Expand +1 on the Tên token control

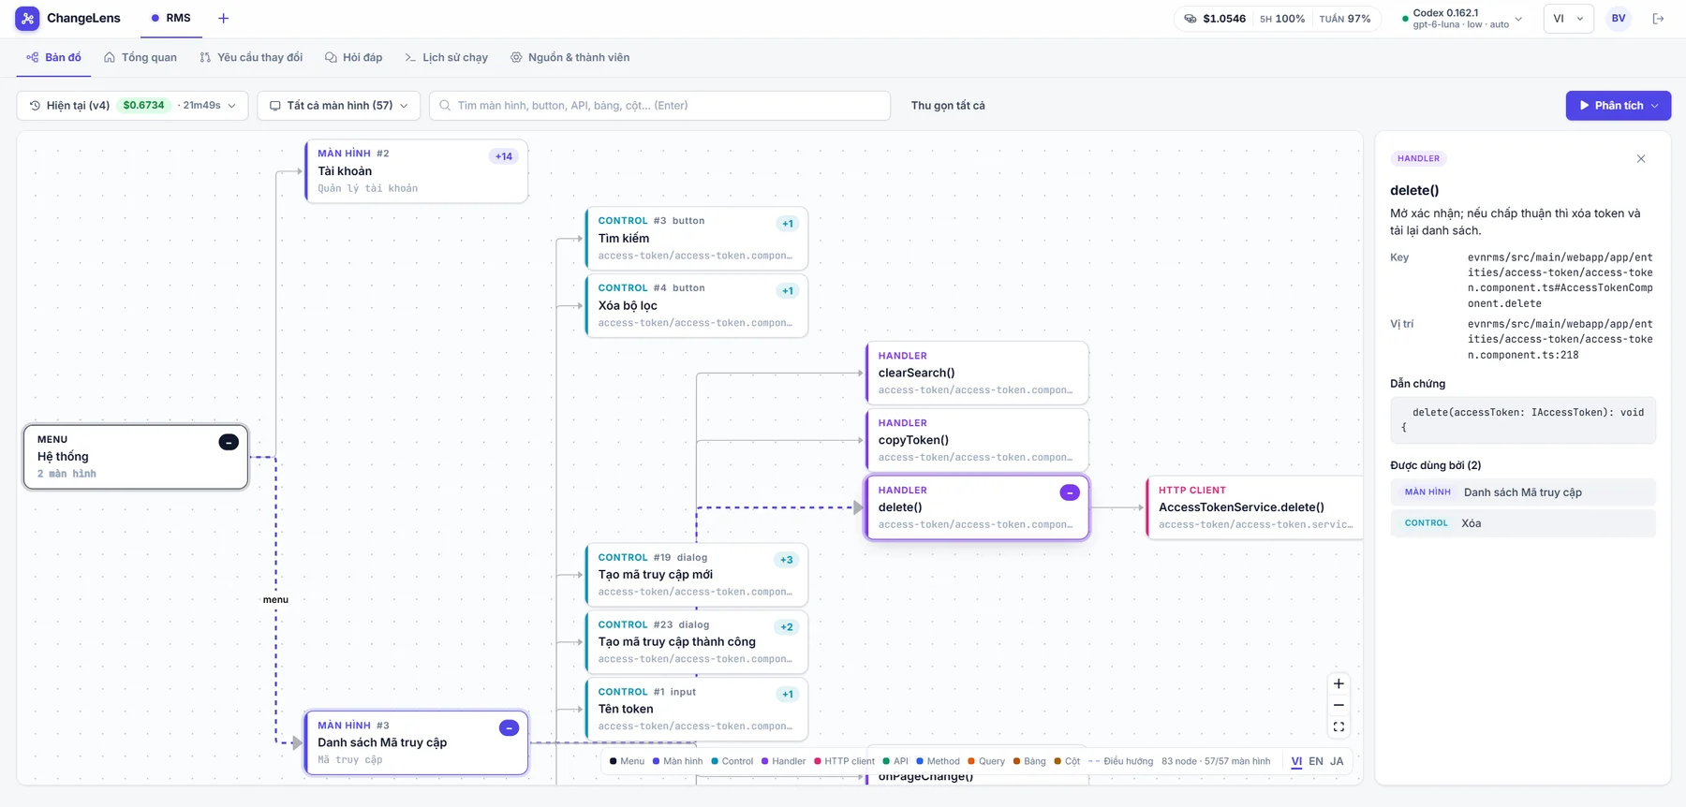[788, 695]
